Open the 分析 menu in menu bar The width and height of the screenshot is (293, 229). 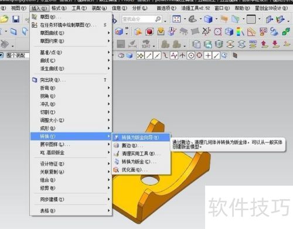pyautogui.click(x=139, y=8)
